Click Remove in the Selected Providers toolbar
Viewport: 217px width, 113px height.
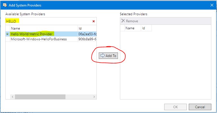(130, 21)
